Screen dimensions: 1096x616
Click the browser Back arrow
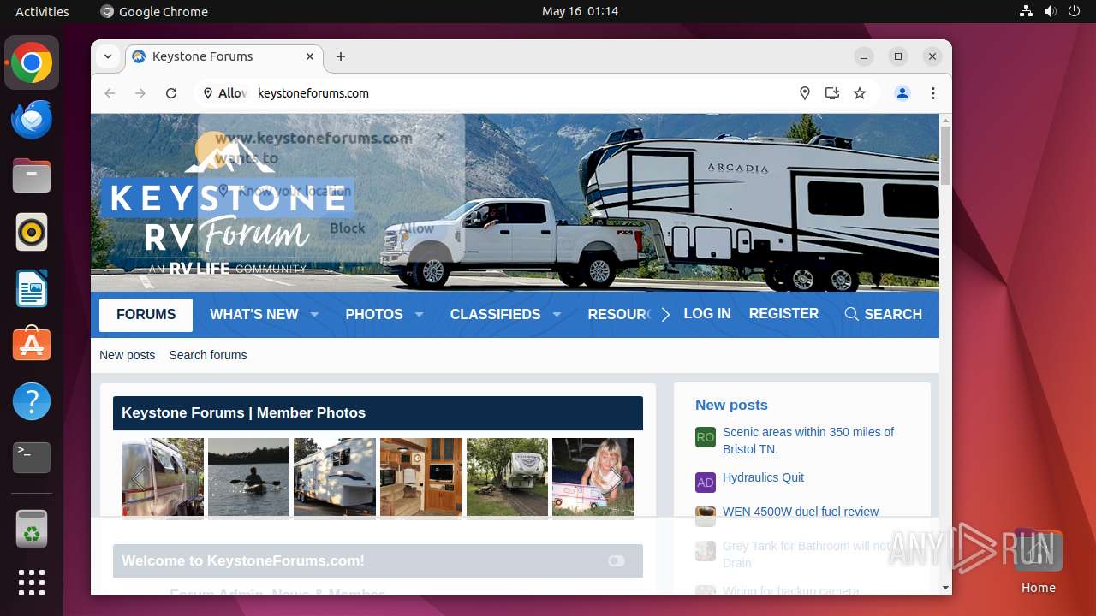click(110, 93)
